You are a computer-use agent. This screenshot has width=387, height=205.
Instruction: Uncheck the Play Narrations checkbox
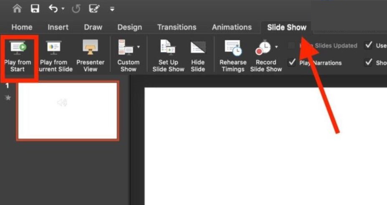(292, 62)
